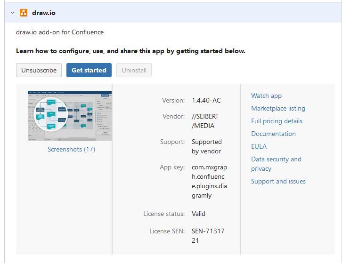Click the draw.io app title
The height and width of the screenshot is (263, 342).
click(x=44, y=13)
